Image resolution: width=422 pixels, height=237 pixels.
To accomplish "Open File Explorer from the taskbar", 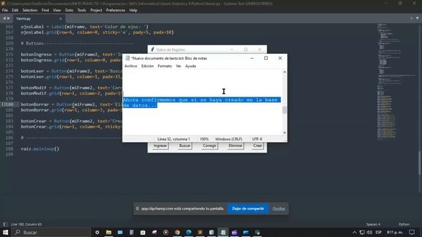I will click(x=109, y=232).
